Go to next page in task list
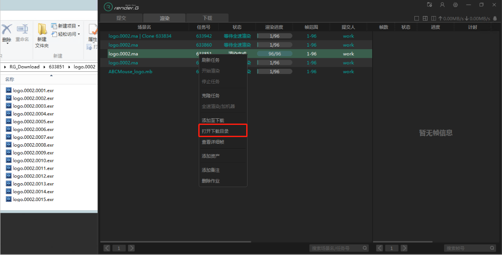502x255 pixels. click(131, 248)
